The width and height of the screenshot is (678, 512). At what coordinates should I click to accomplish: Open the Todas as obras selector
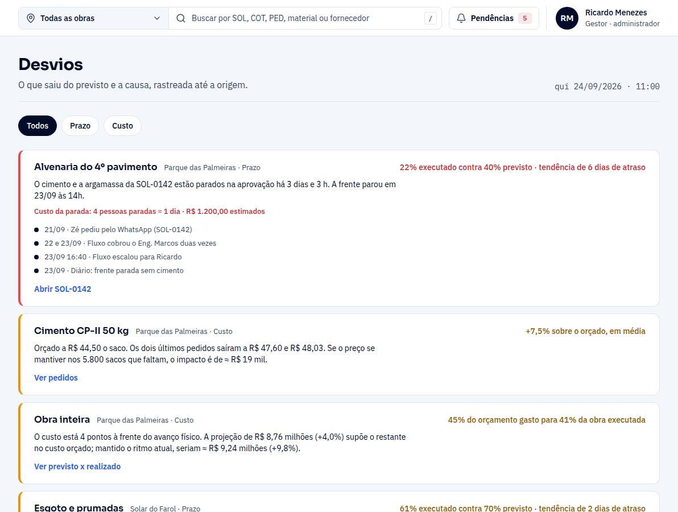coord(93,18)
